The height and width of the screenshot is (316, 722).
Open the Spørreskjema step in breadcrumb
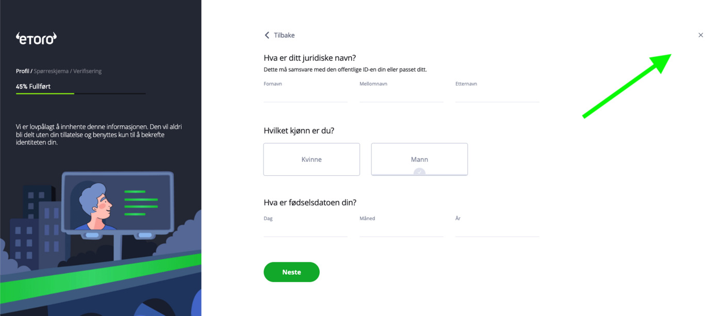click(x=51, y=71)
